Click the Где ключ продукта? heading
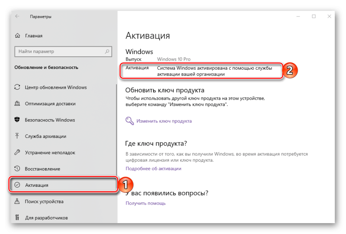The width and height of the screenshot is (346, 234). pos(156,143)
